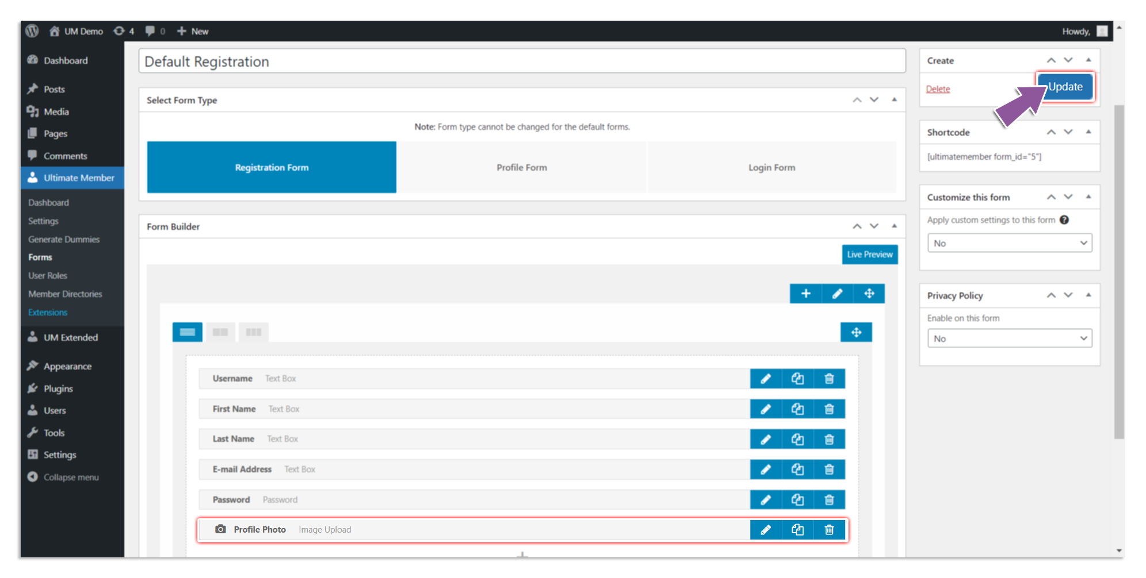The width and height of the screenshot is (1146, 578).
Task: Open the Forms submenu
Action: tap(40, 257)
